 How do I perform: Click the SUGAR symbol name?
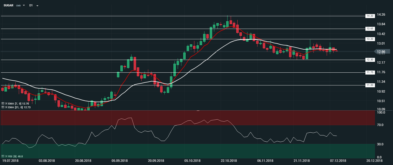click(x=8, y=5)
